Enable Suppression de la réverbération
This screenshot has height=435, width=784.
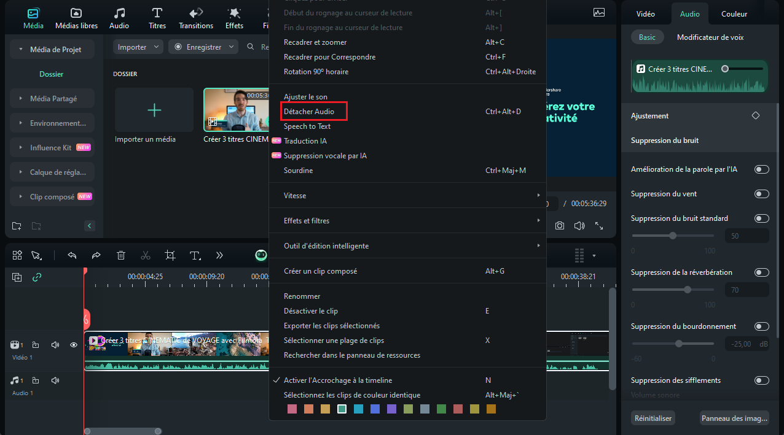(x=762, y=272)
